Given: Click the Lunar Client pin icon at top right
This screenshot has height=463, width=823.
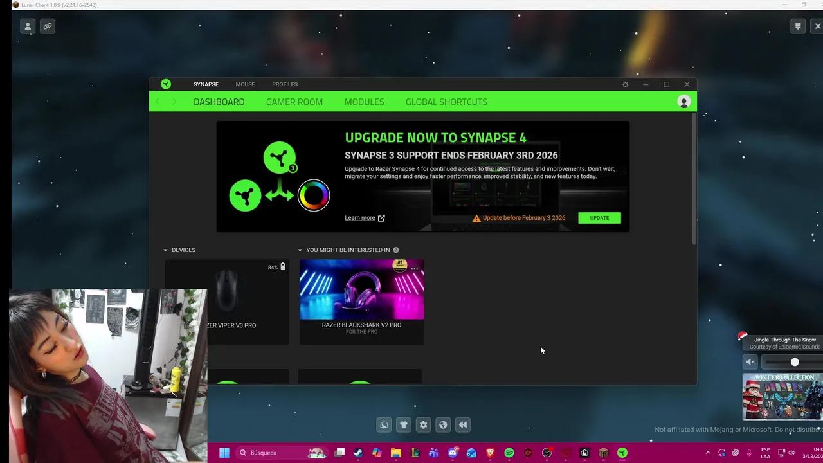Looking at the screenshot, I should [x=798, y=26].
